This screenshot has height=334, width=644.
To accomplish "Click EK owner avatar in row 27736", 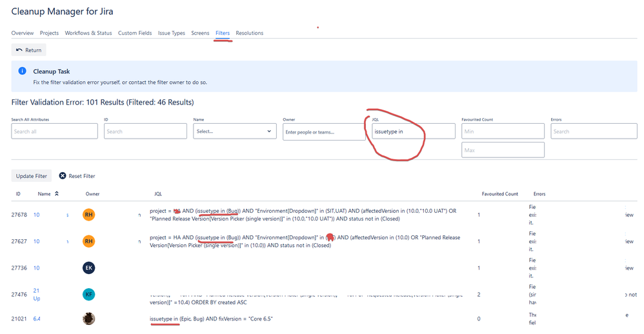I will (88, 268).
